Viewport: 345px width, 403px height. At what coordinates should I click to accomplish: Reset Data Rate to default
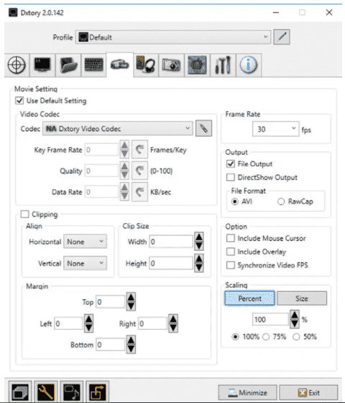(139, 191)
